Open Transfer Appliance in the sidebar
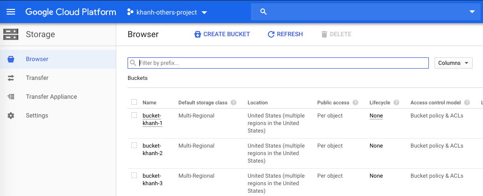Viewport: 483px width, 196px height. coord(51,97)
